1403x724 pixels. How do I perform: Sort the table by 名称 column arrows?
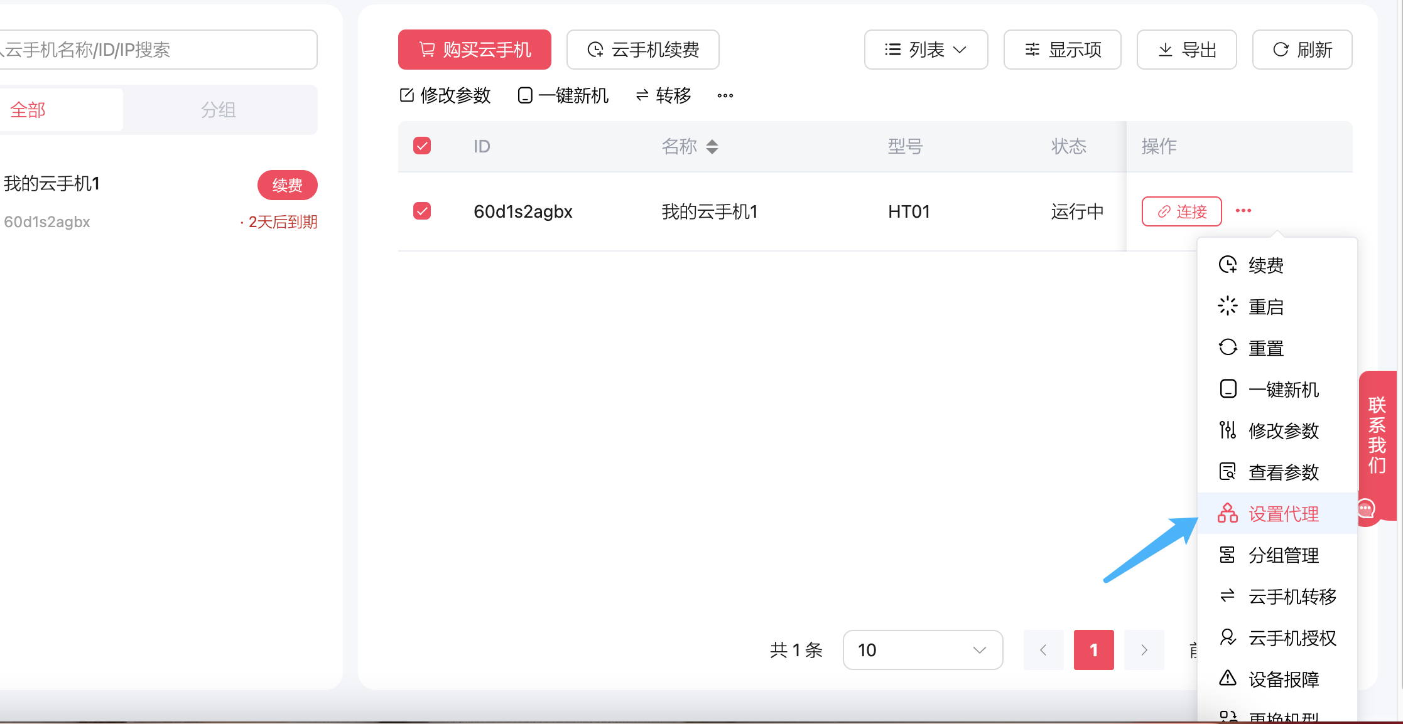(712, 147)
